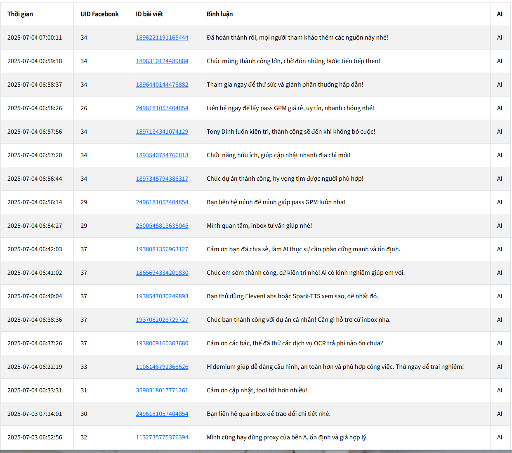Screen dimensions: 512x453
Task: Open post ID link 2500545813635045
Action: 162,226
